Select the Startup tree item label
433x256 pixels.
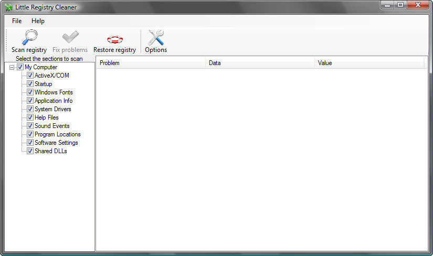point(43,84)
